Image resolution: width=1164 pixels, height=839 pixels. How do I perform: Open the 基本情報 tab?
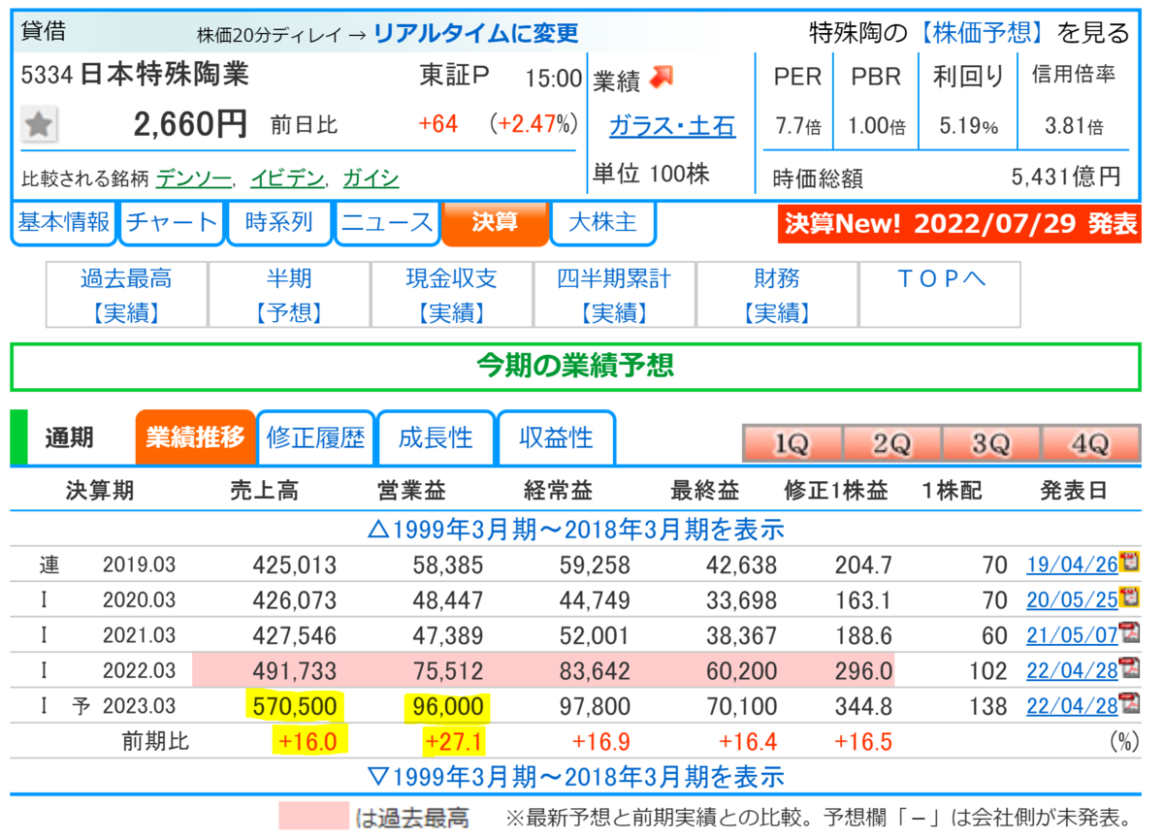64,223
